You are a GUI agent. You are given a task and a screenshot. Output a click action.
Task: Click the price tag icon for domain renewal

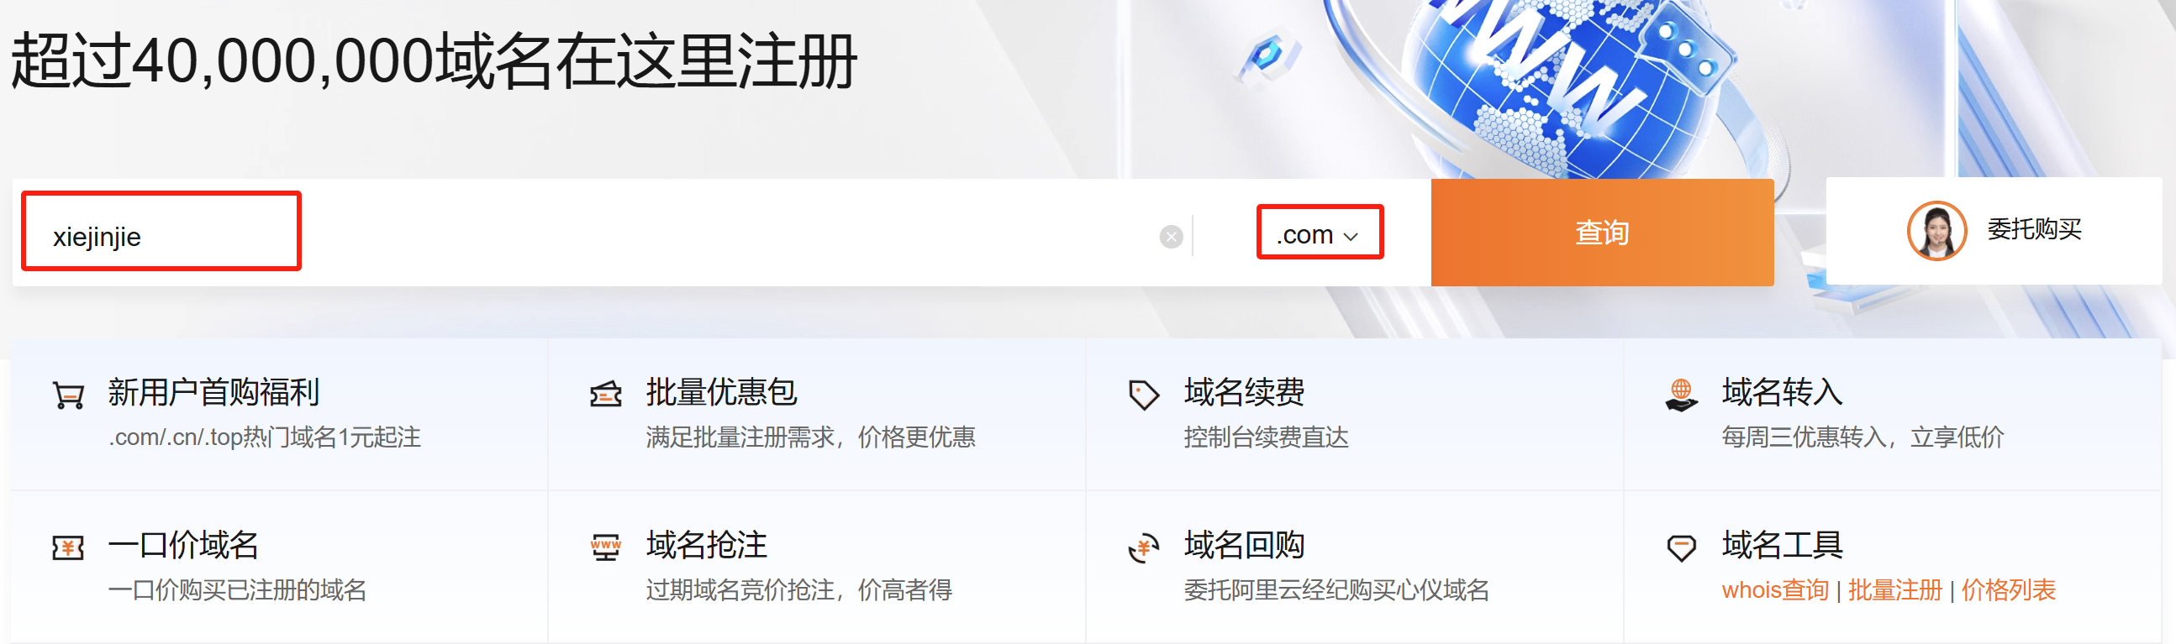[x=1143, y=394]
